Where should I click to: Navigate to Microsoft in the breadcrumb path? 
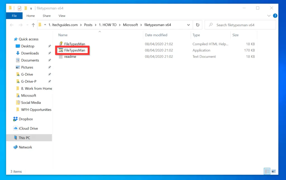(x=130, y=25)
